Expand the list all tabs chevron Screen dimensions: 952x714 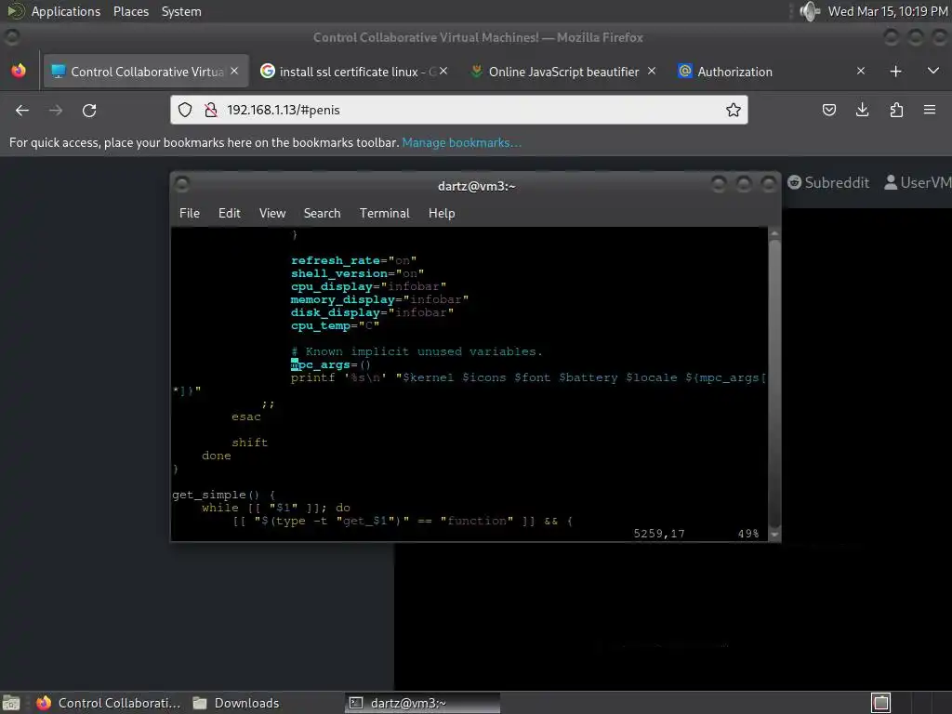[x=933, y=72]
